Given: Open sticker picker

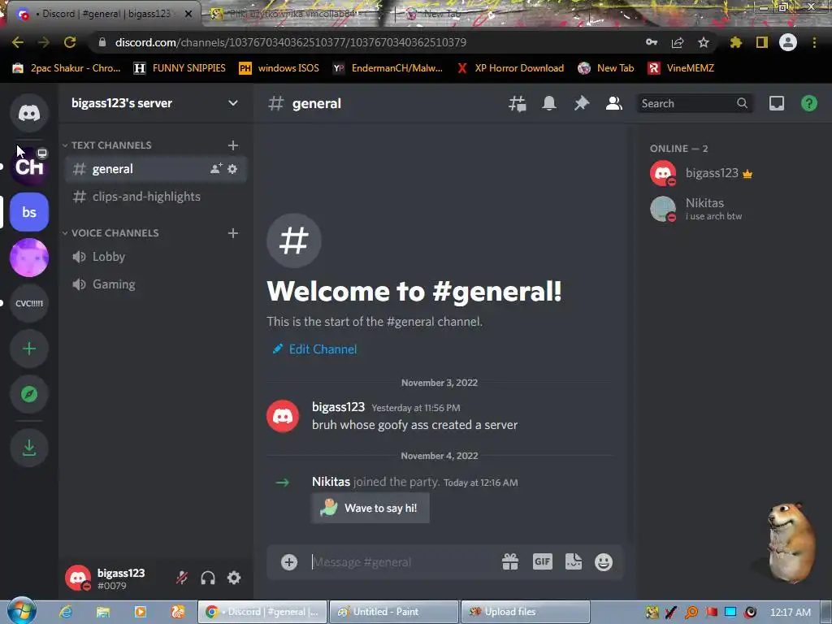Looking at the screenshot, I should [574, 562].
